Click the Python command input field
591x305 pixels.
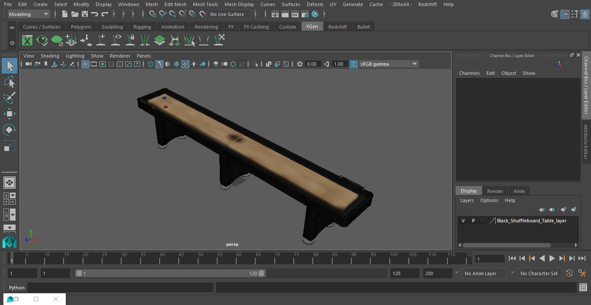(120, 288)
